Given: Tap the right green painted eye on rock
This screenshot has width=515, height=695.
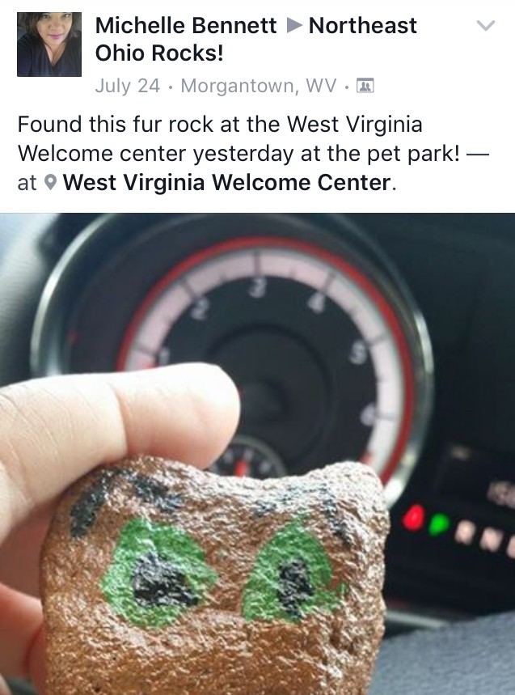Looking at the screenshot, I should point(294,573).
